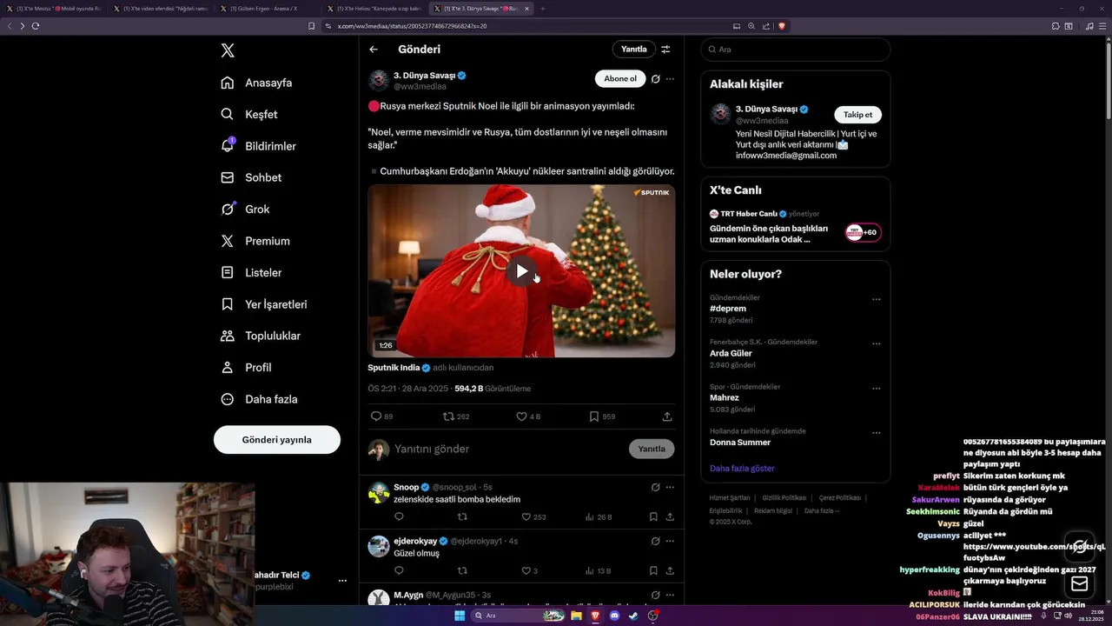Open Grok from the sidebar
The image size is (1112, 626).
[x=245, y=209]
